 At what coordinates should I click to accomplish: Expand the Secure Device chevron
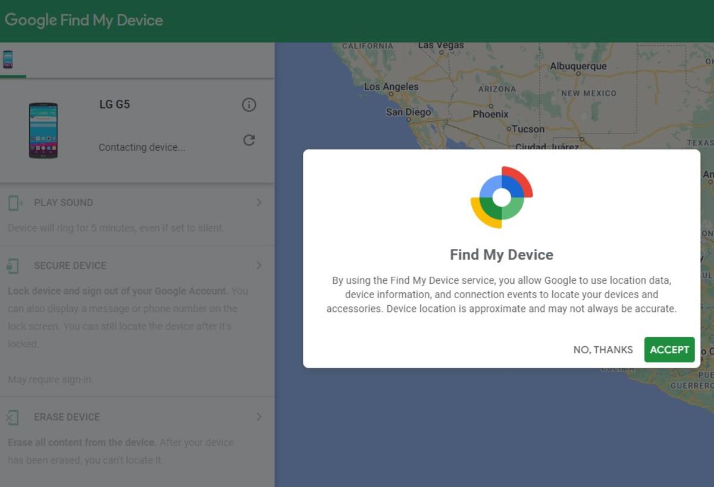coord(259,265)
